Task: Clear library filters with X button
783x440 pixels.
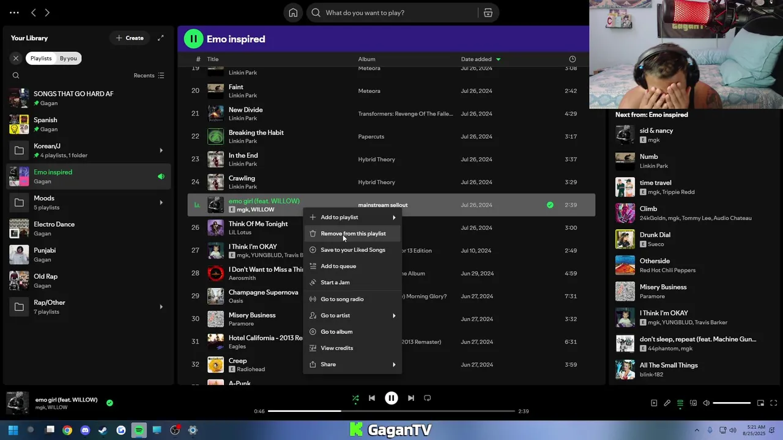Action: [x=16, y=58]
